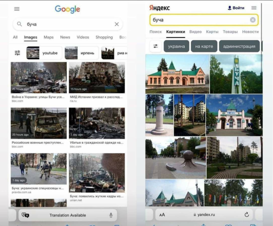This screenshot has width=273, height=226.
Task: Open Google image filter settings icon
Action: 17,53
